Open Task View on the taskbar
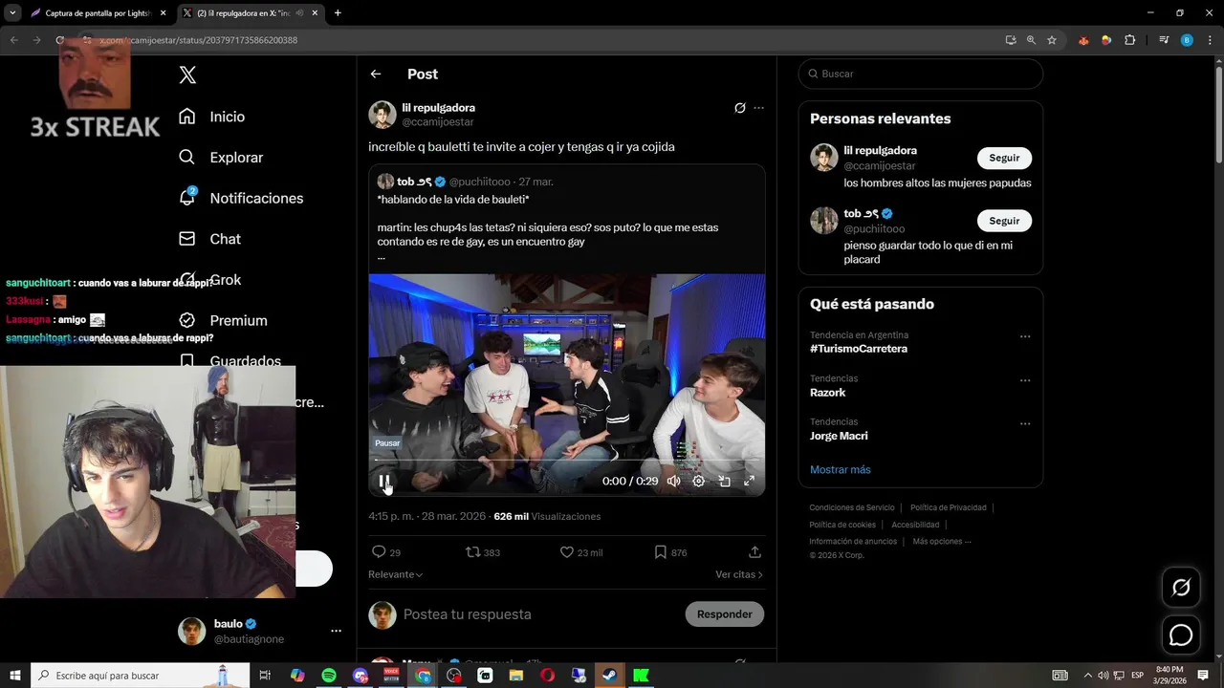The width and height of the screenshot is (1224, 688). (x=265, y=676)
